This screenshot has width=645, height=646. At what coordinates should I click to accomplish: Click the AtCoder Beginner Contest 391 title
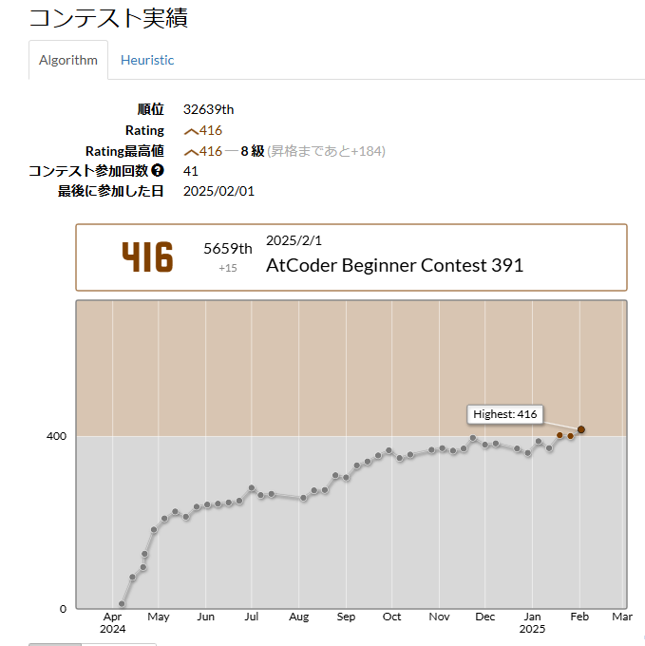point(394,265)
